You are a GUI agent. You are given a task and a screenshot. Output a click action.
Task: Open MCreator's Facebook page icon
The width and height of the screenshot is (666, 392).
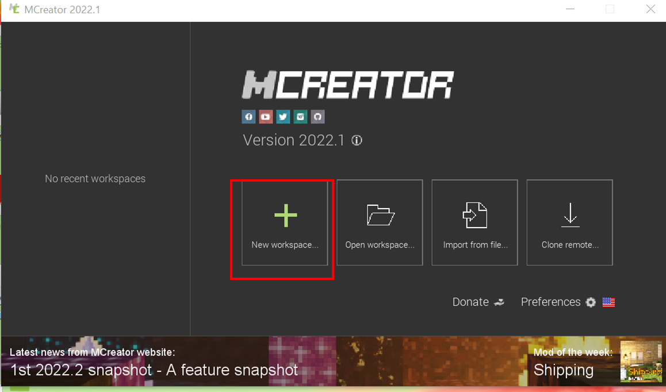[248, 117]
